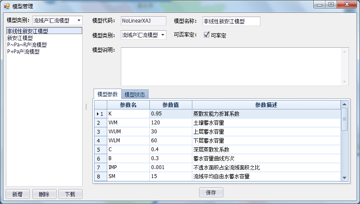Select the 模型参数 tab

tap(107, 94)
